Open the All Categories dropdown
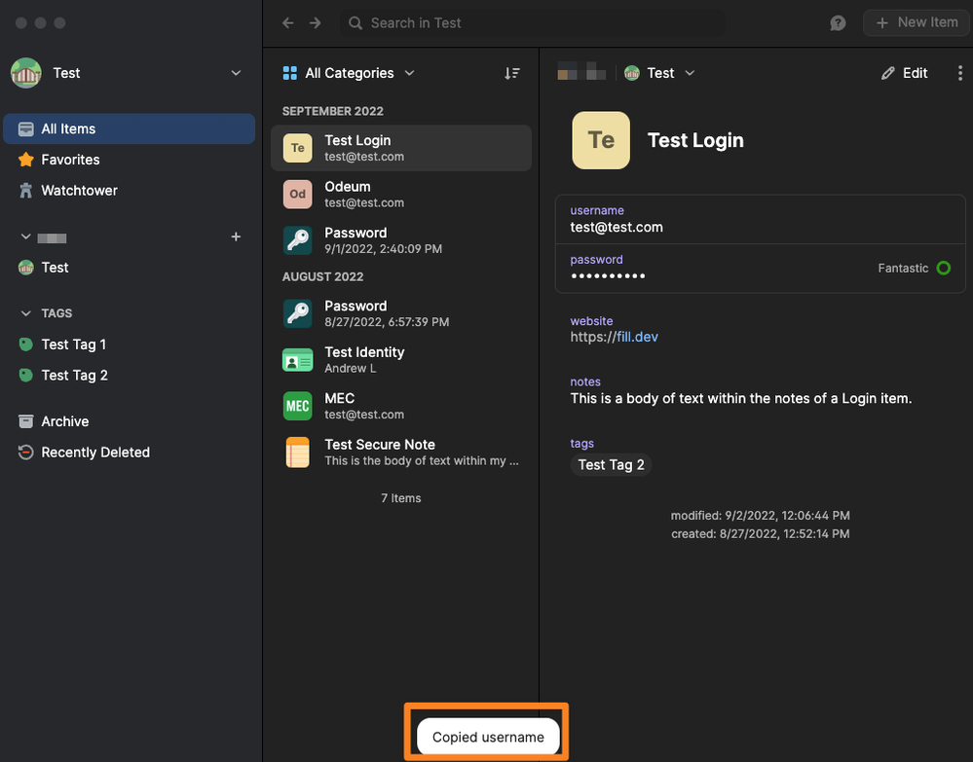 pos(348,73)
